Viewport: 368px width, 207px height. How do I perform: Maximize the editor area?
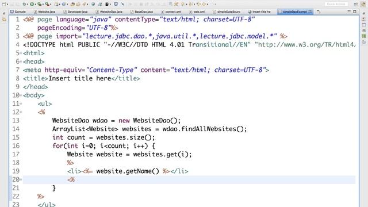355,11
